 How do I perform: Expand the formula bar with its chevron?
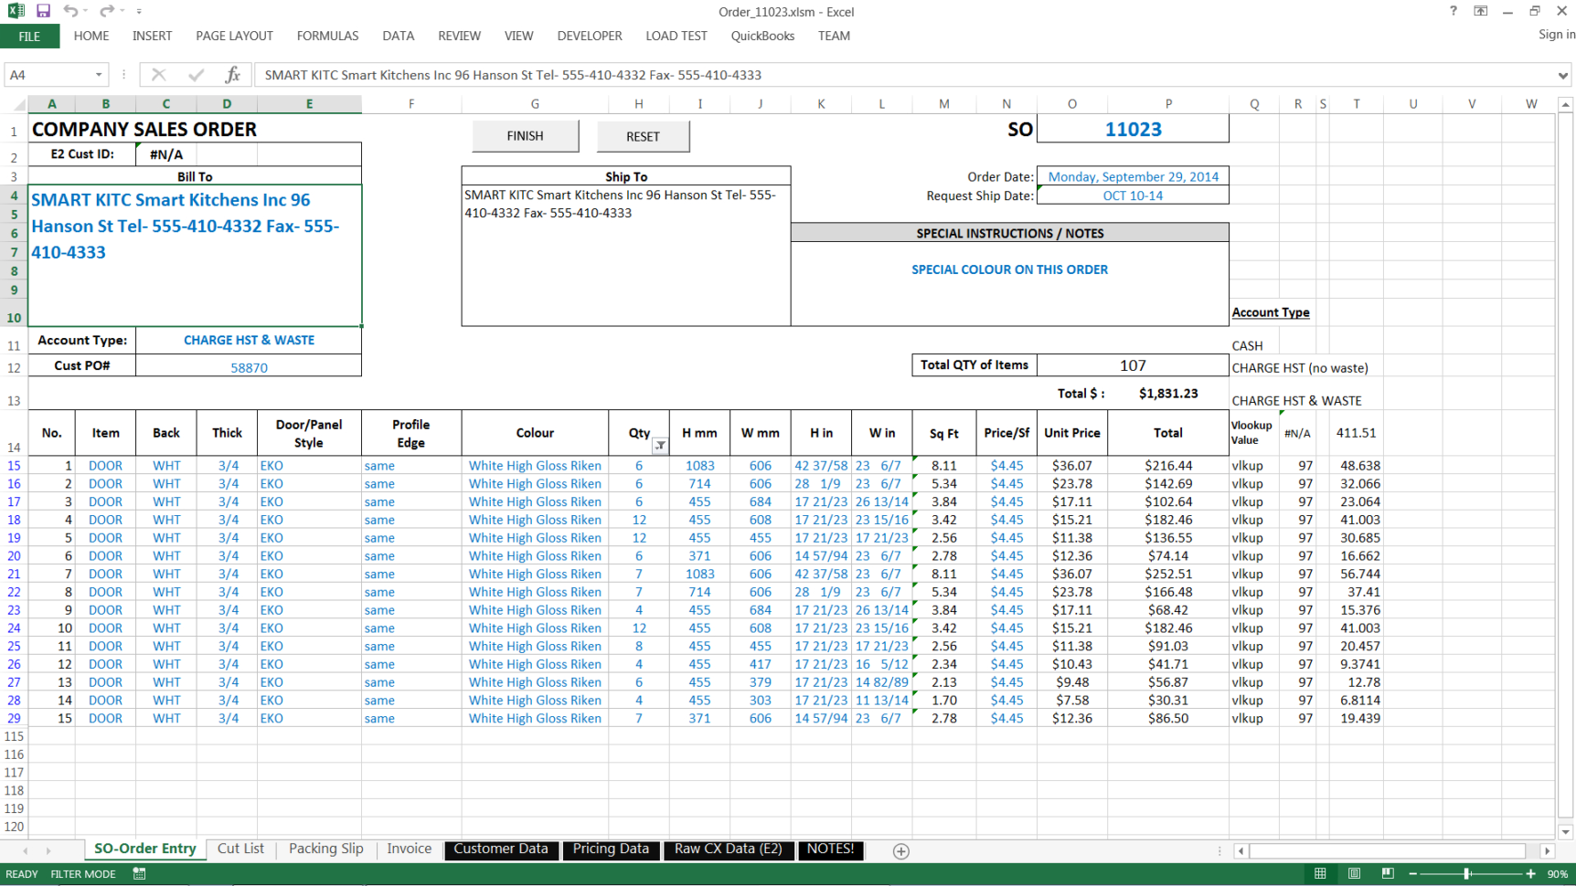1565,75
